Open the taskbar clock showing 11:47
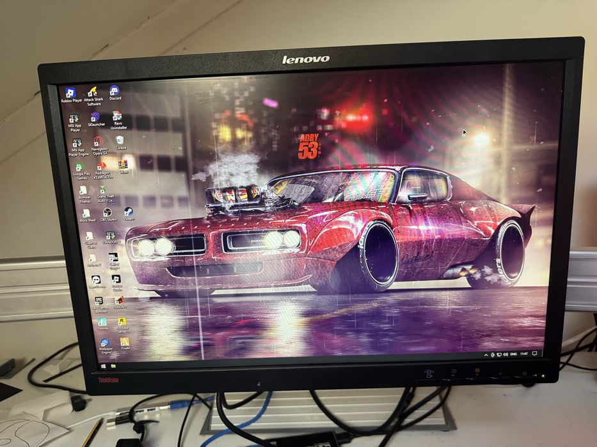This screenshot has width=597, height=447. click(524, 354)
